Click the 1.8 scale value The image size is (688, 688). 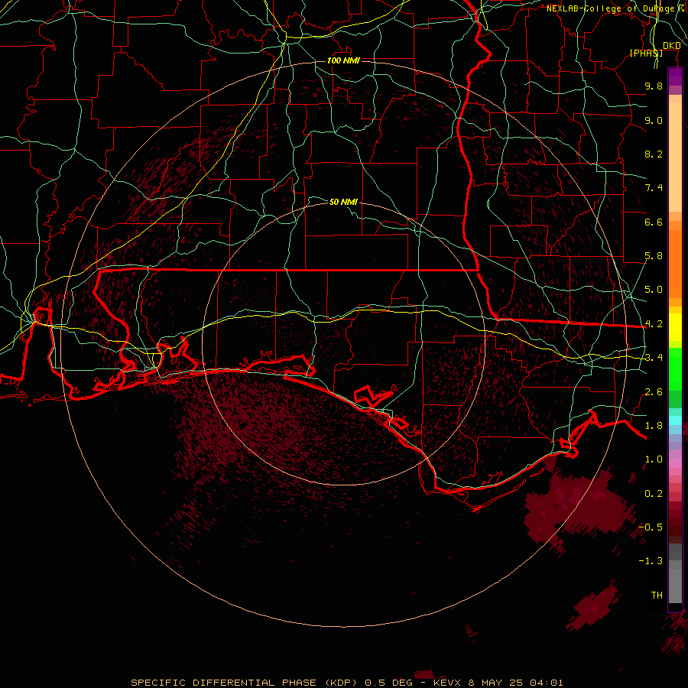pyautogui.click(x=654, y=426)
